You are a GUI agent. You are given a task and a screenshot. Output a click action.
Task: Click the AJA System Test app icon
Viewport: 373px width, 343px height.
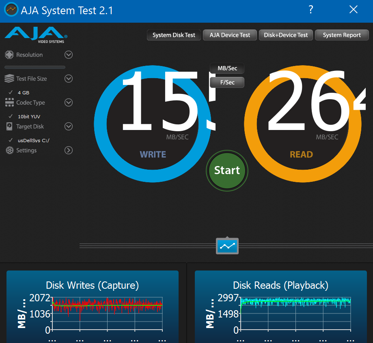point(11,10)
